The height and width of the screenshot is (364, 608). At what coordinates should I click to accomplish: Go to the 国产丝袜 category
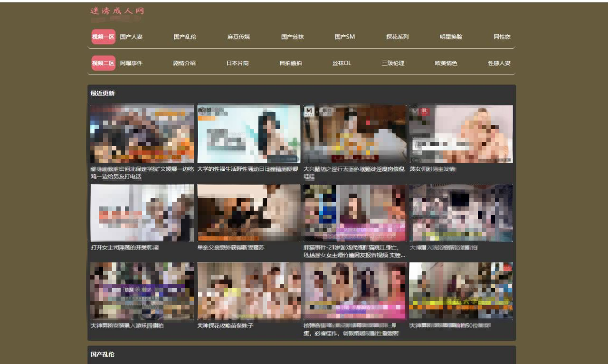[292, 37]
